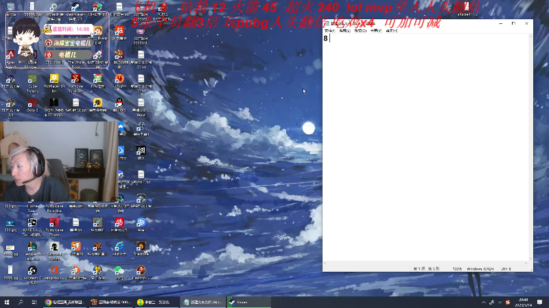Place cursor in the Notepad text area
This screenshot has width=549, height=308.
click(x=426, y=146)
